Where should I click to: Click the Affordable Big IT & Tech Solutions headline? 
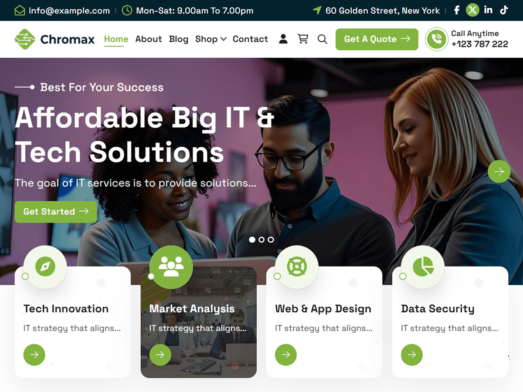[145, 135]
